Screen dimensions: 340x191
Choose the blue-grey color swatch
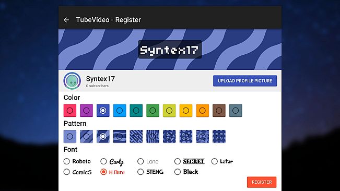pos(236,111)
